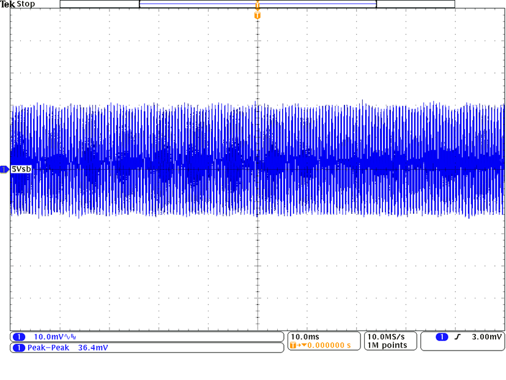Select the 5Vsb channel label
This screenshot has width=506, height=380.
pyautogui.click(x=21, y=169)
